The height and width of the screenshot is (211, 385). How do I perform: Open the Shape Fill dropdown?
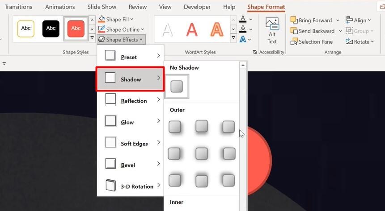click(116, 19)
